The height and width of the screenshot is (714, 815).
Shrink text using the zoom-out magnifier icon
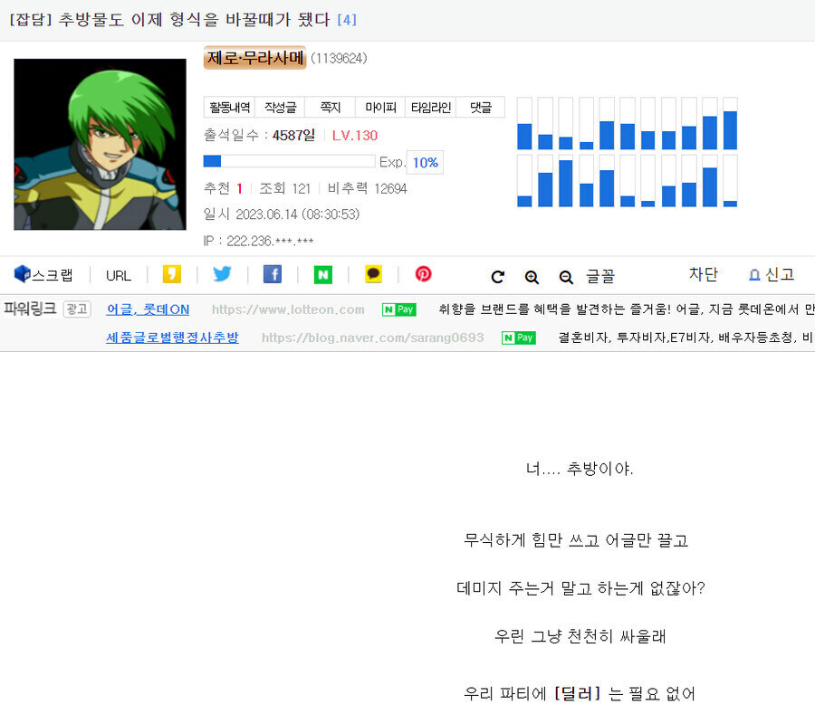[x=566, y=274]
